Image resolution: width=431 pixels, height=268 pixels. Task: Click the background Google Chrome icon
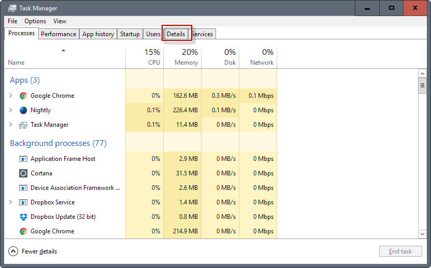tap(23, 231)
